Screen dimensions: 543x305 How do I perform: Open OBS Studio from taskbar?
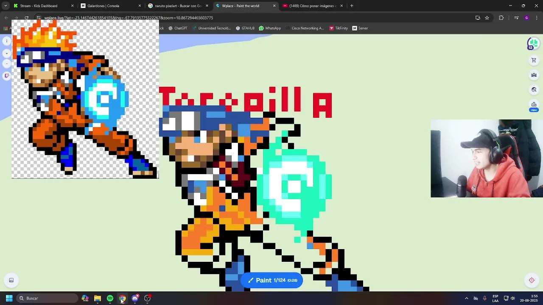[147, 298]
